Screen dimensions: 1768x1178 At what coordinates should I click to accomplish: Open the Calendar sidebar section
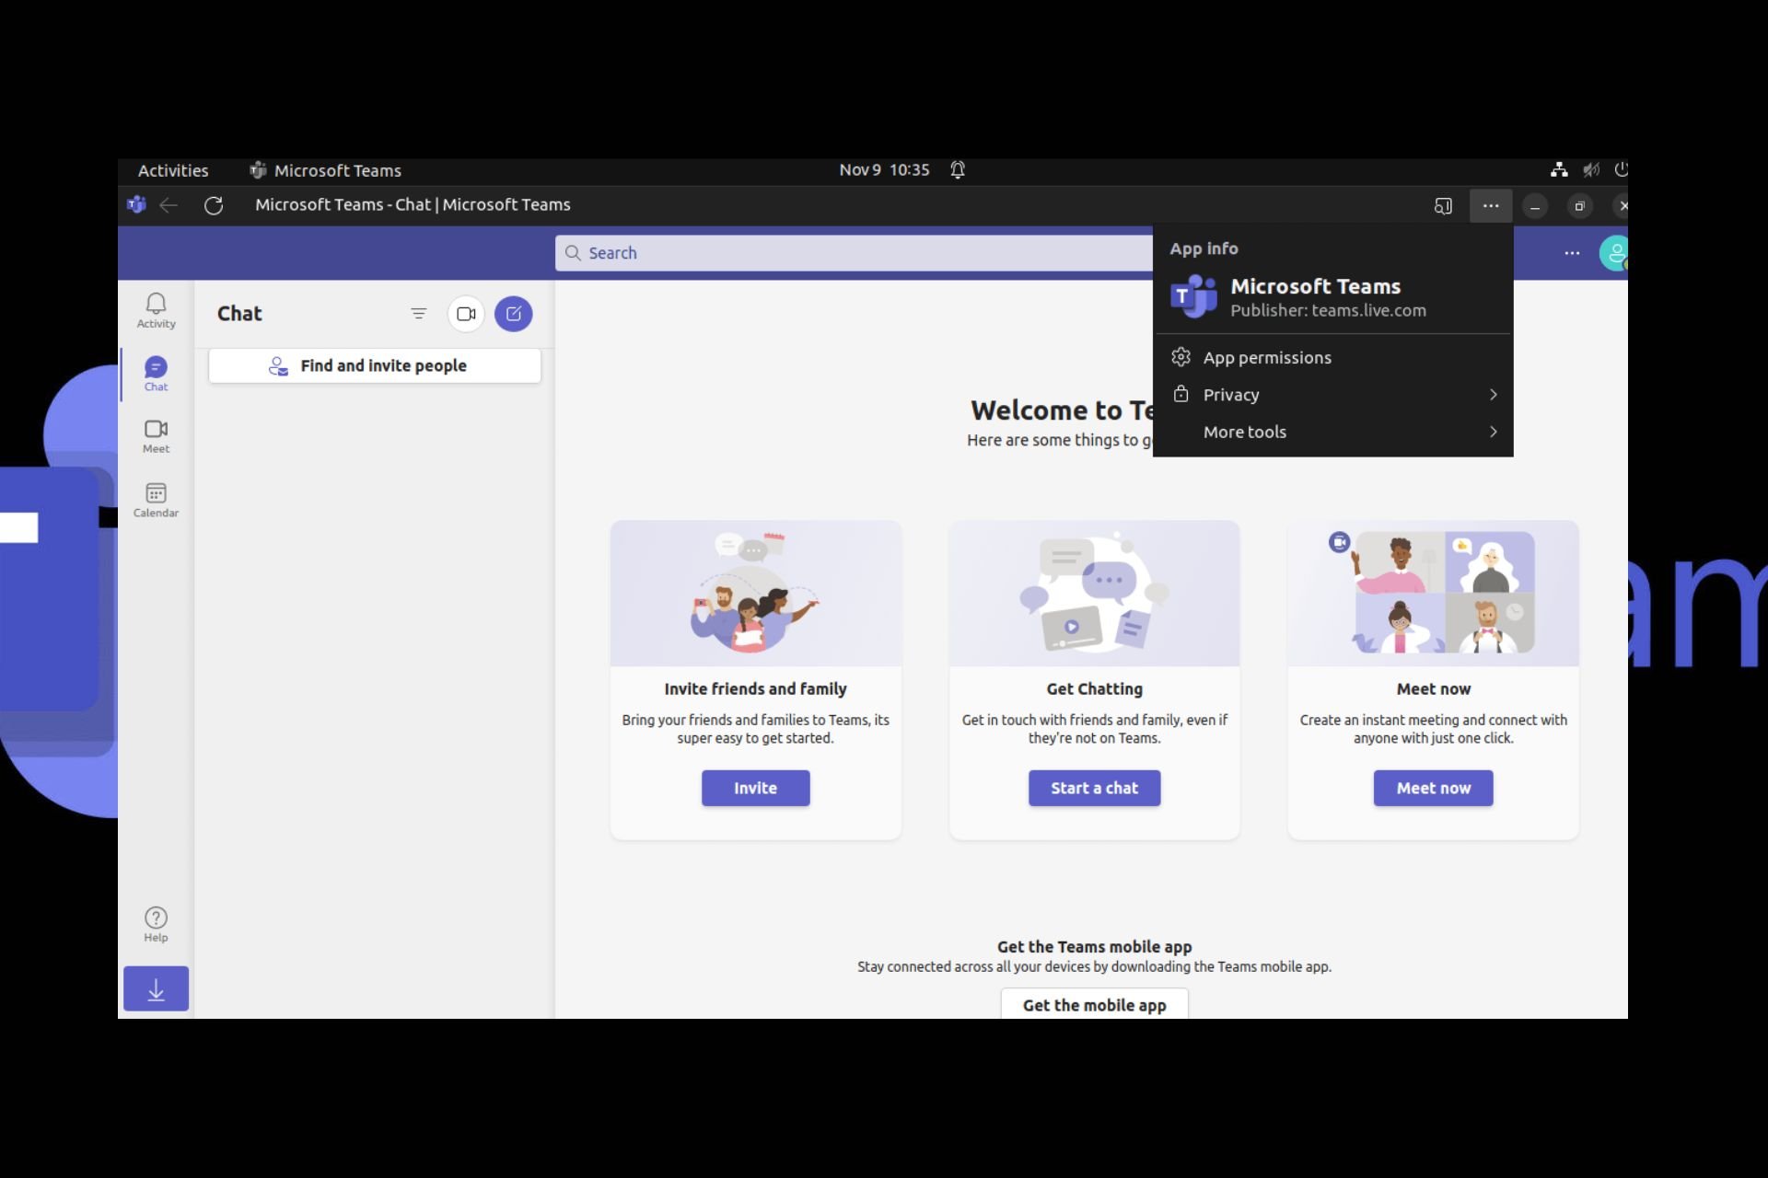156,500
